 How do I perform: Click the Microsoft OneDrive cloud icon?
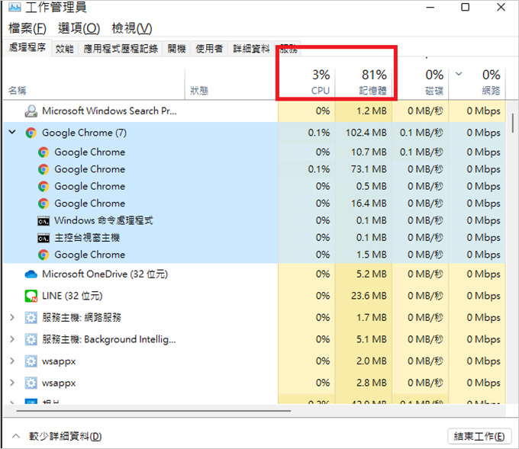pyautogui.click(x=31, y=274)
